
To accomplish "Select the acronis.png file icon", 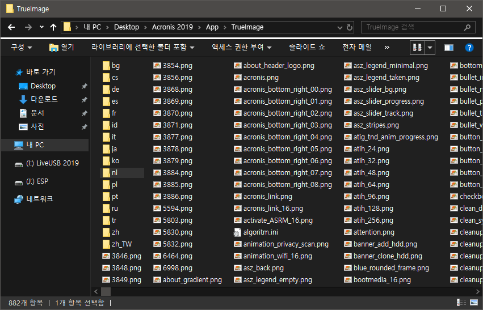I will coord(237,78).
